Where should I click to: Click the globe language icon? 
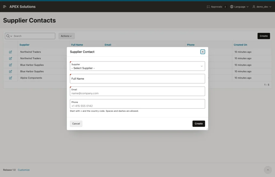(232, 7)
